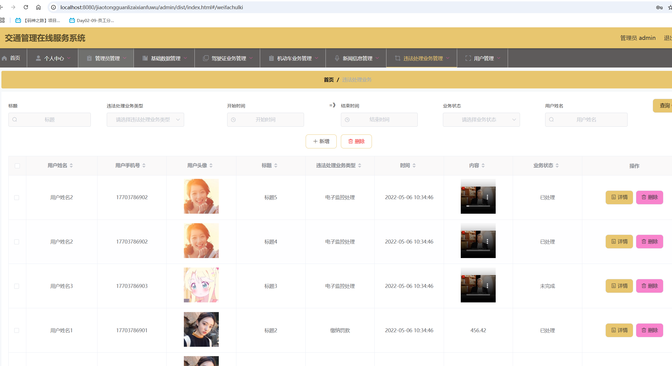672x366 pixels.
Task: Open the 请选择业务状态 dropdown
Action: point(481,120)
